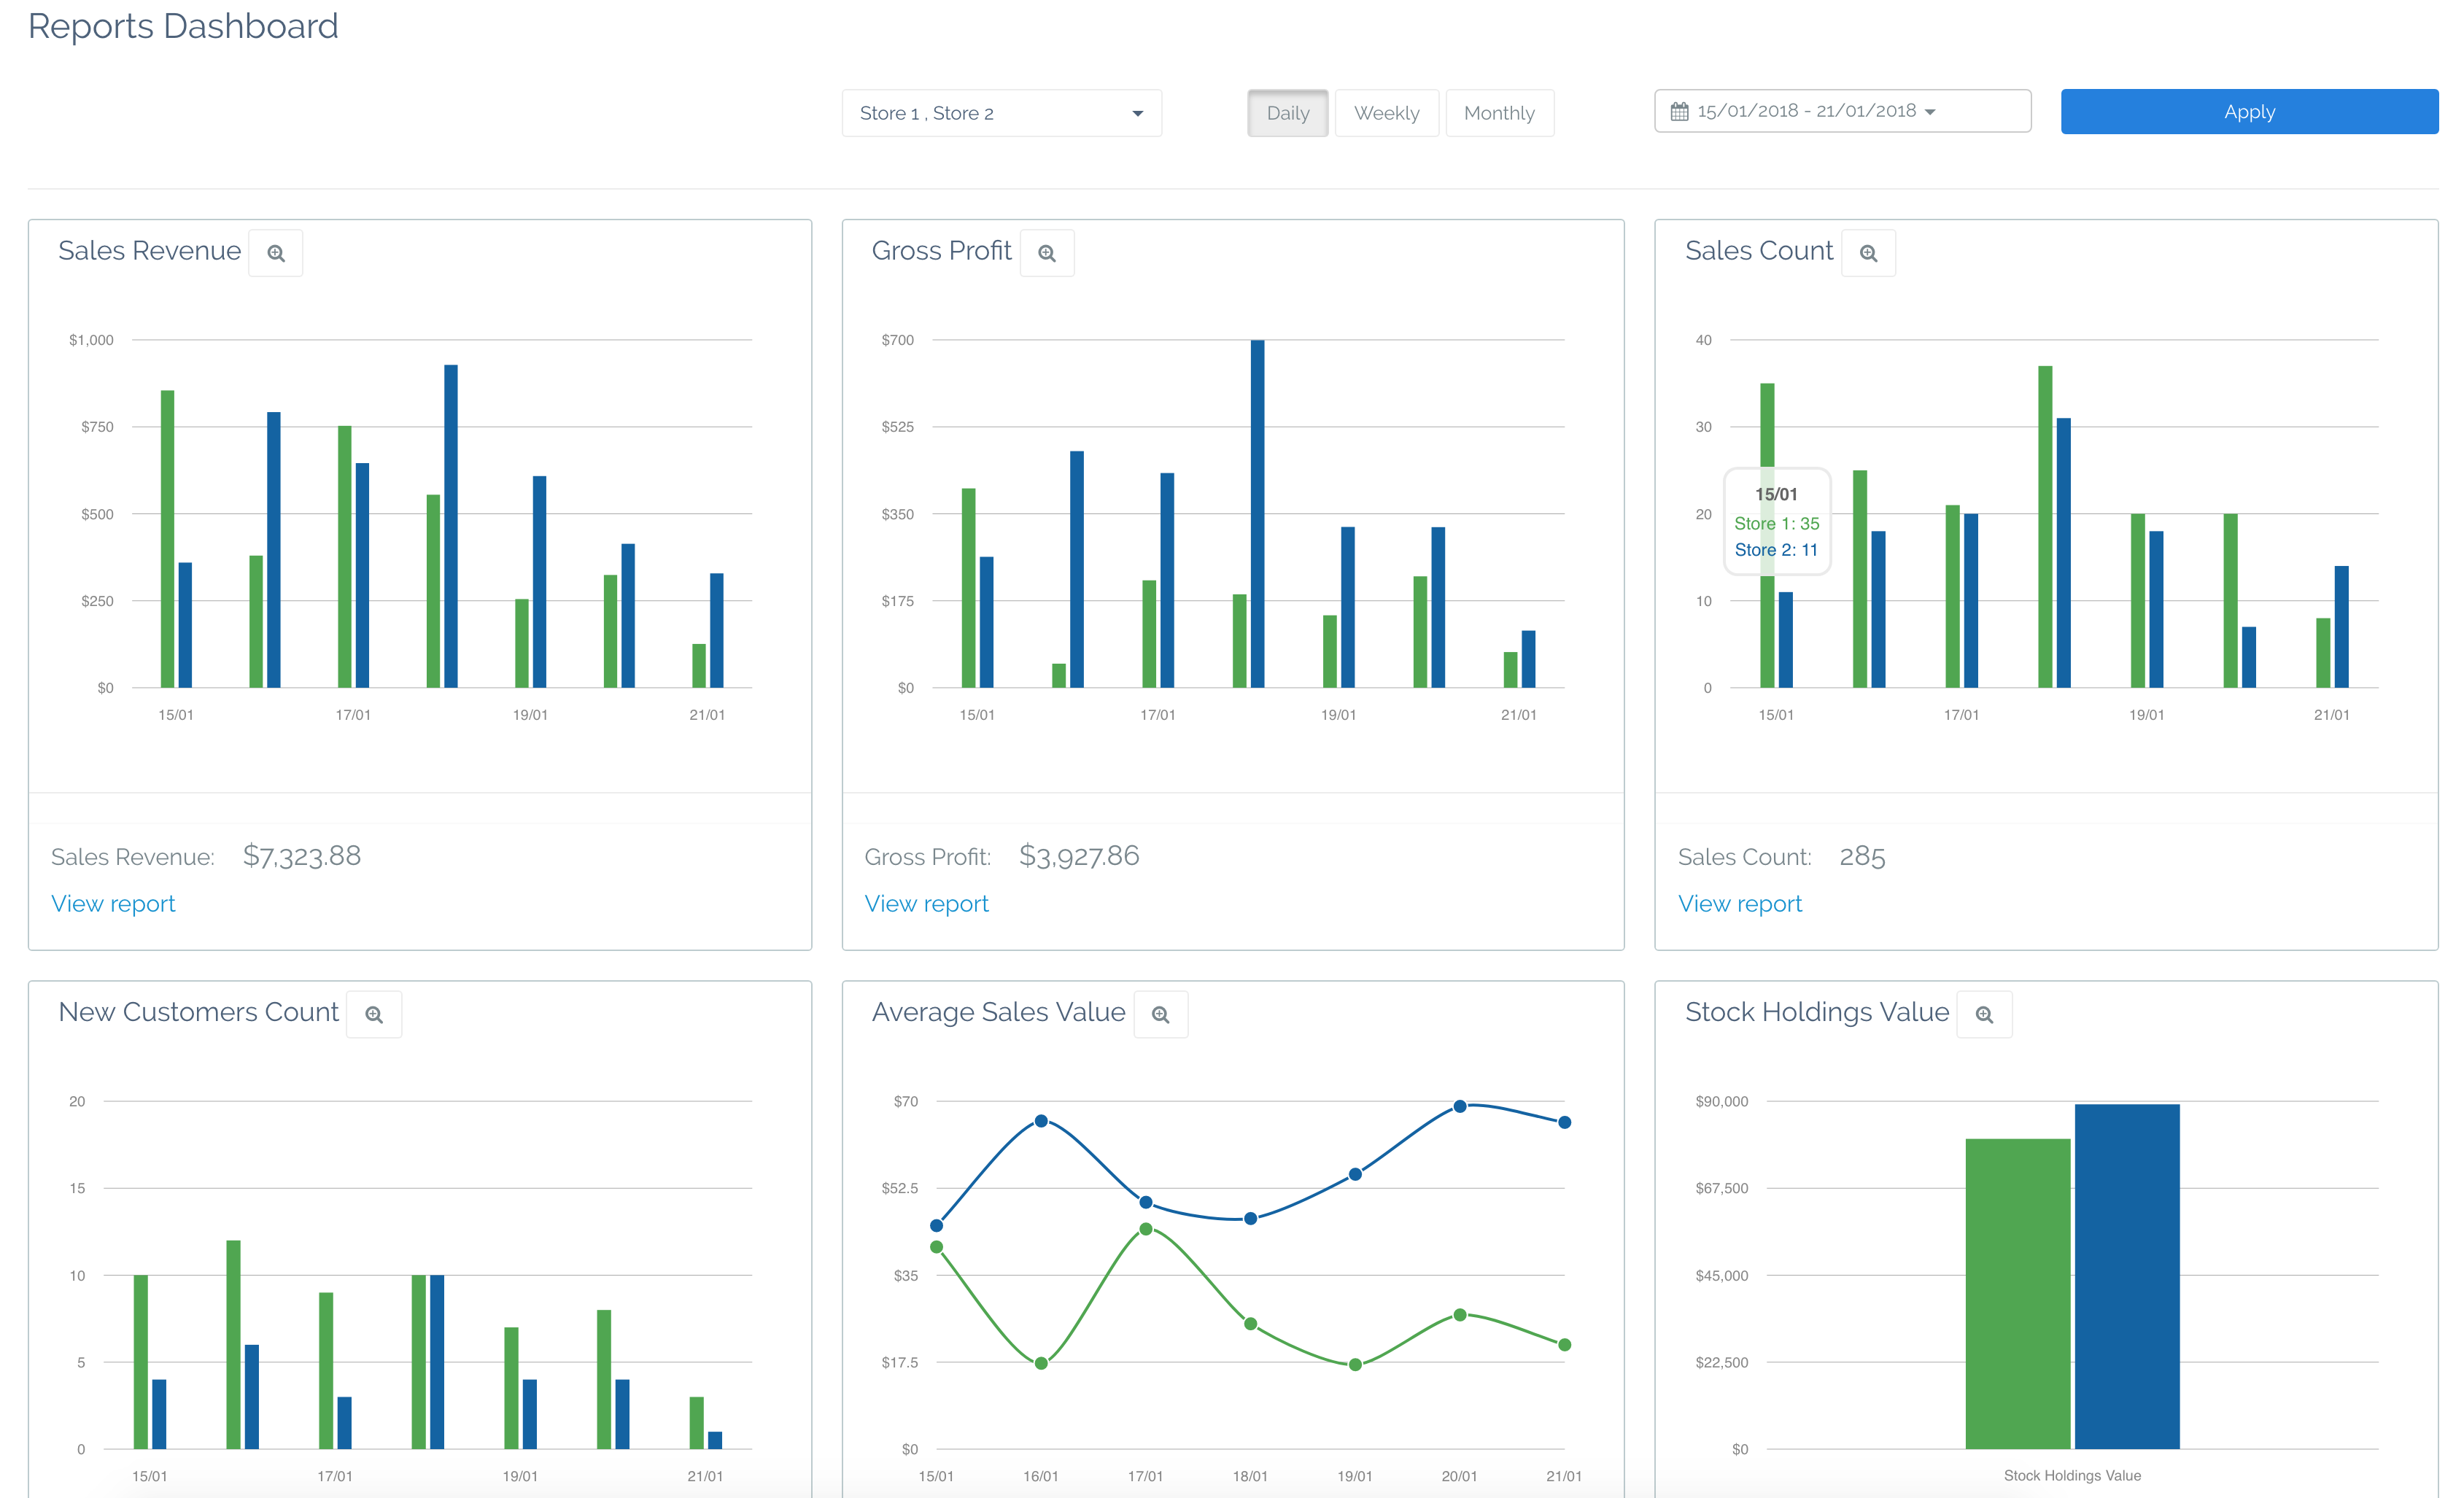Open the Store 1, Store 2 dropdown
The height and width of the screenshot is (1498, 2464).
pos(1001,113)
